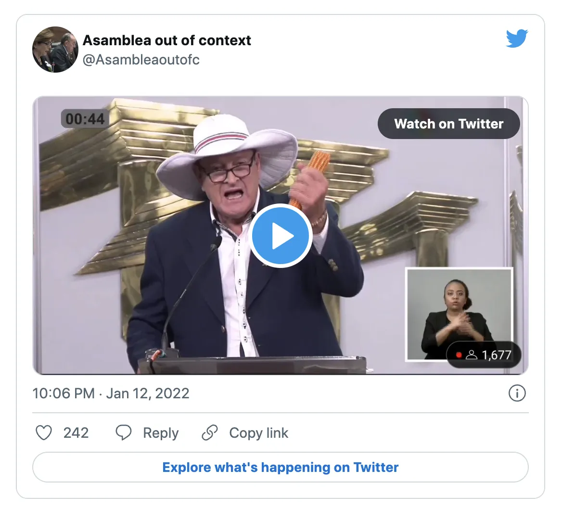
Task: Click Explore what's happening on Twitter
Action: pos(280,467)
